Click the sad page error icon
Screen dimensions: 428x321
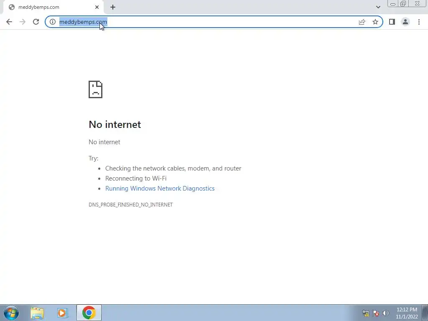click(96, 89)
